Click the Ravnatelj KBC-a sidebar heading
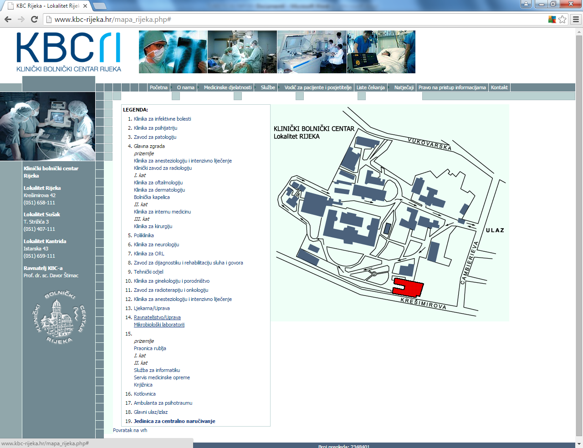 pos(43,268)
